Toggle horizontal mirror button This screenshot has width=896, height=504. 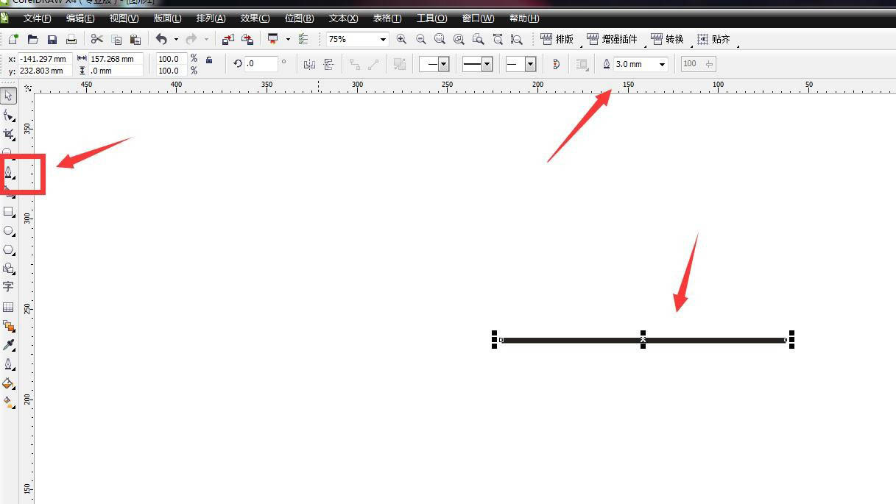[309, 64]
